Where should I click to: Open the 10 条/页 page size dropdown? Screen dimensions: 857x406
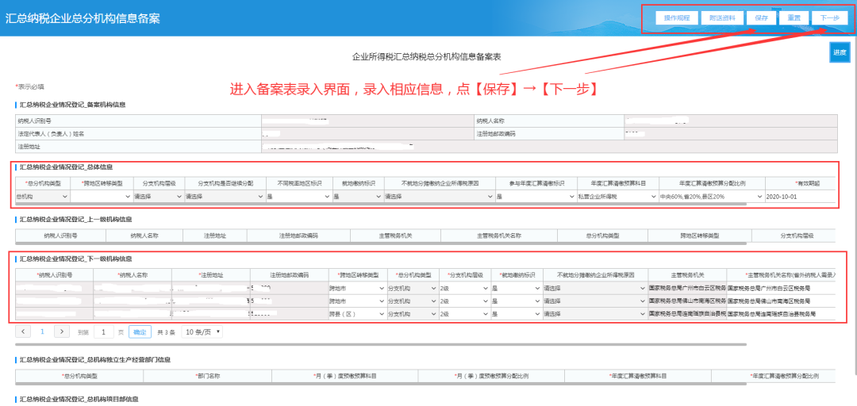(202, 331)
